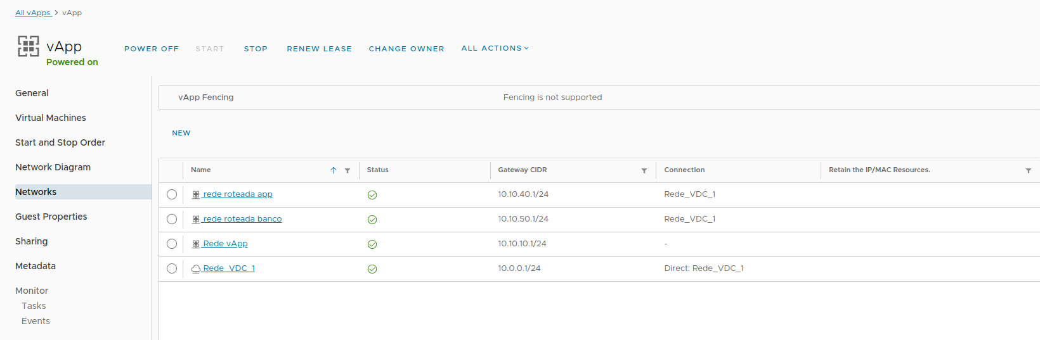Click the Status column header

[378, 170]
